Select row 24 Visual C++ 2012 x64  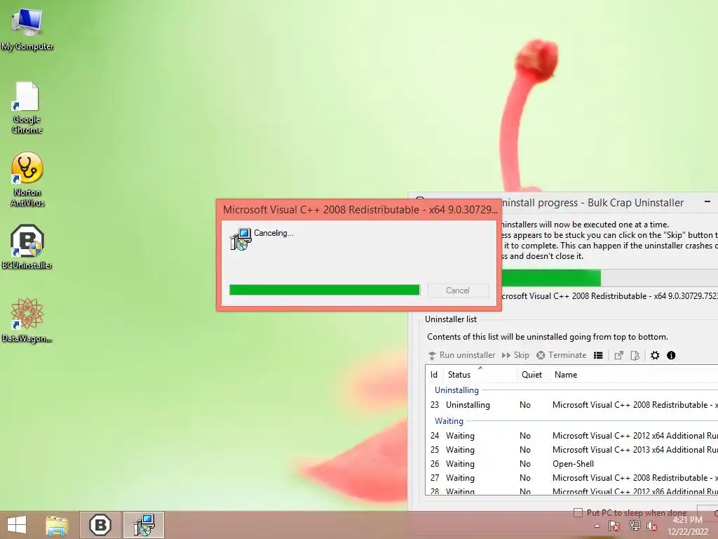point(572,435)
